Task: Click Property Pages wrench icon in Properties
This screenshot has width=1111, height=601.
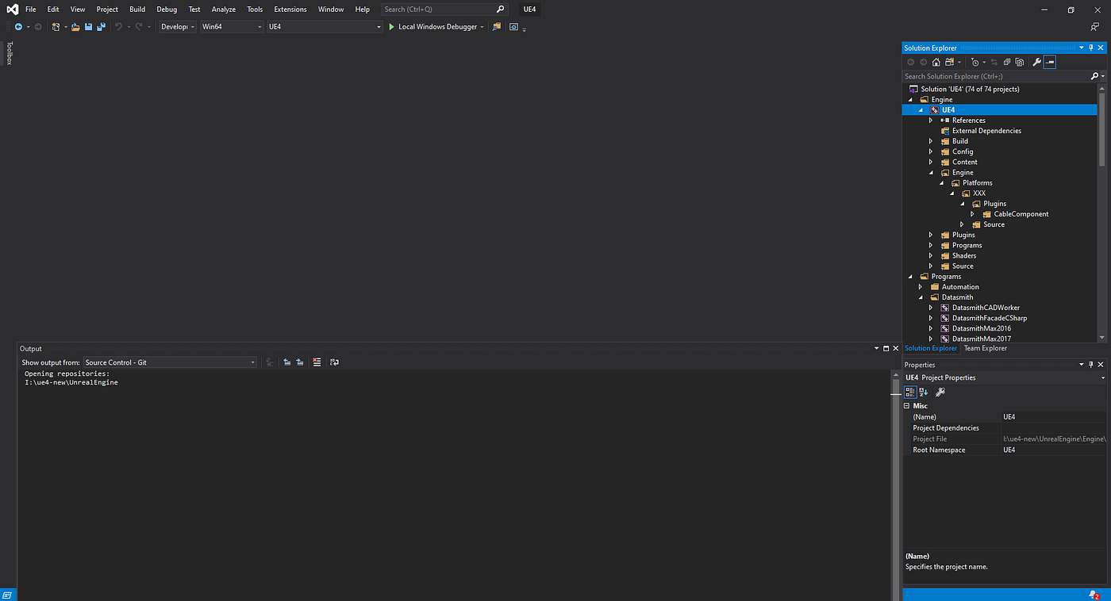Action: [940, 392]
